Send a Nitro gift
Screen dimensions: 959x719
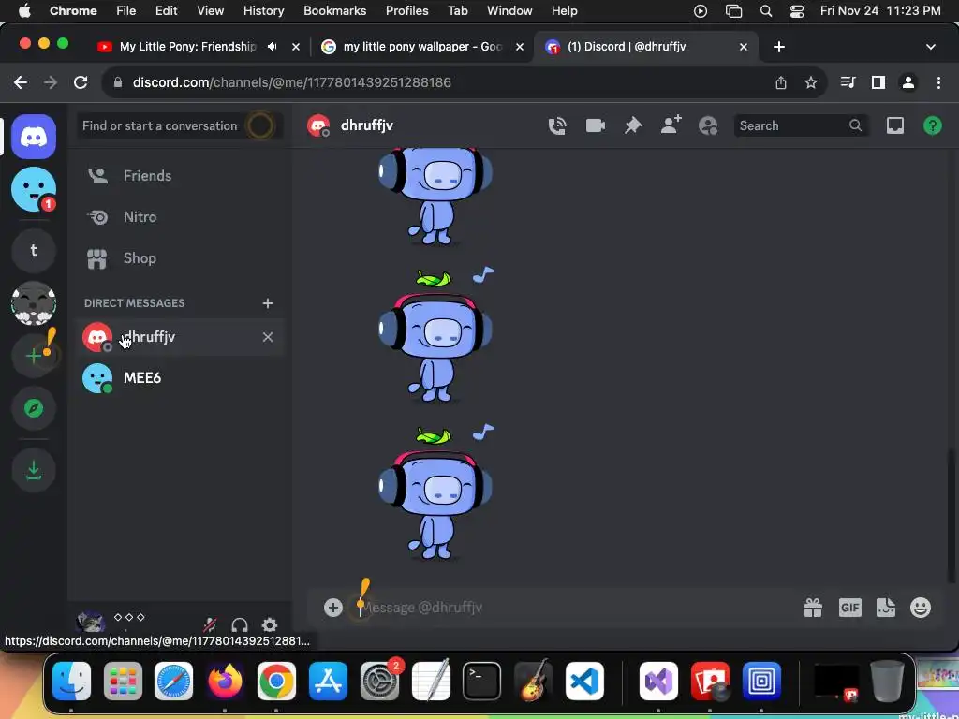pyautogui.click(x=813, y=607)
